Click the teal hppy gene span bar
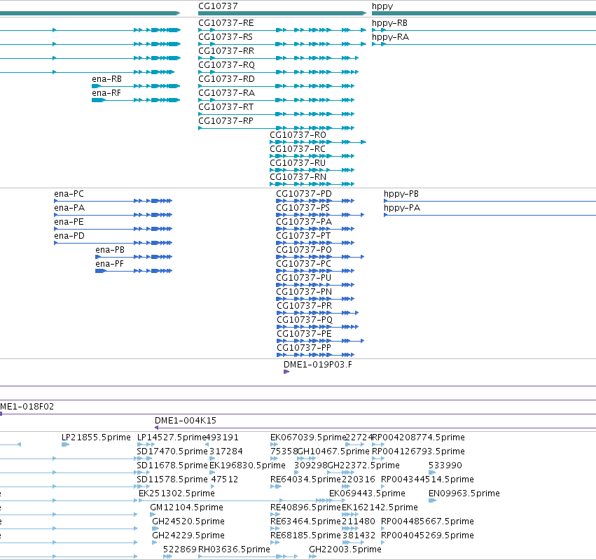 click(484, 13)
